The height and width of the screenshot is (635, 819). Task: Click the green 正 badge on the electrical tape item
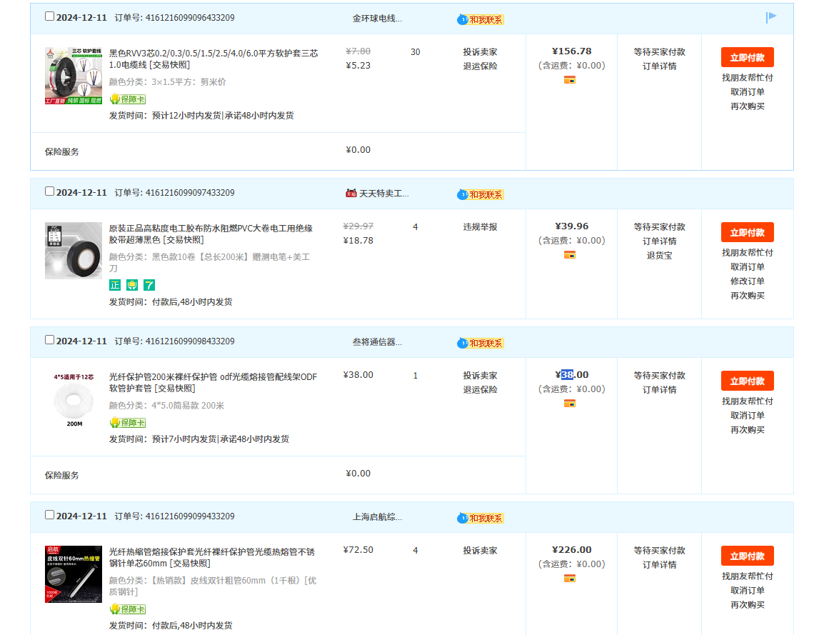114,285
